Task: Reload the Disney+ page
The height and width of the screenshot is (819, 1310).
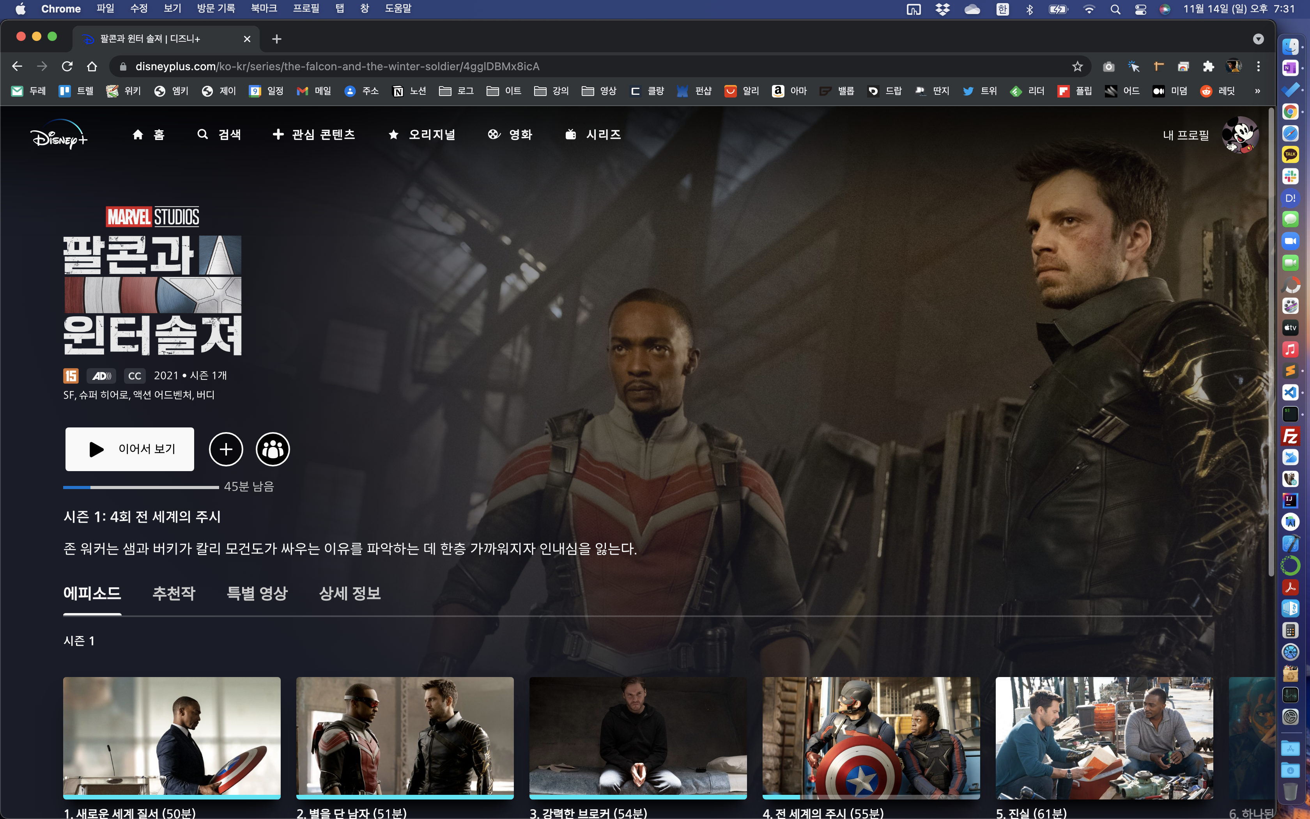Action: tap(67, 67)
